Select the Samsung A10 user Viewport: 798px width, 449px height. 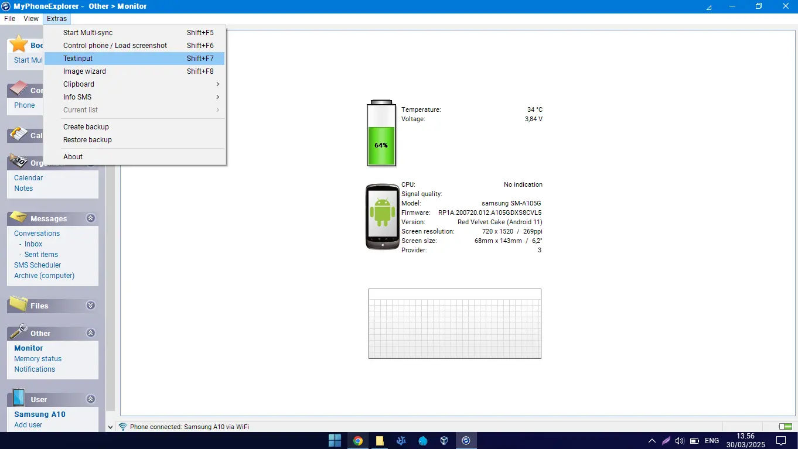tap(40, 414)
